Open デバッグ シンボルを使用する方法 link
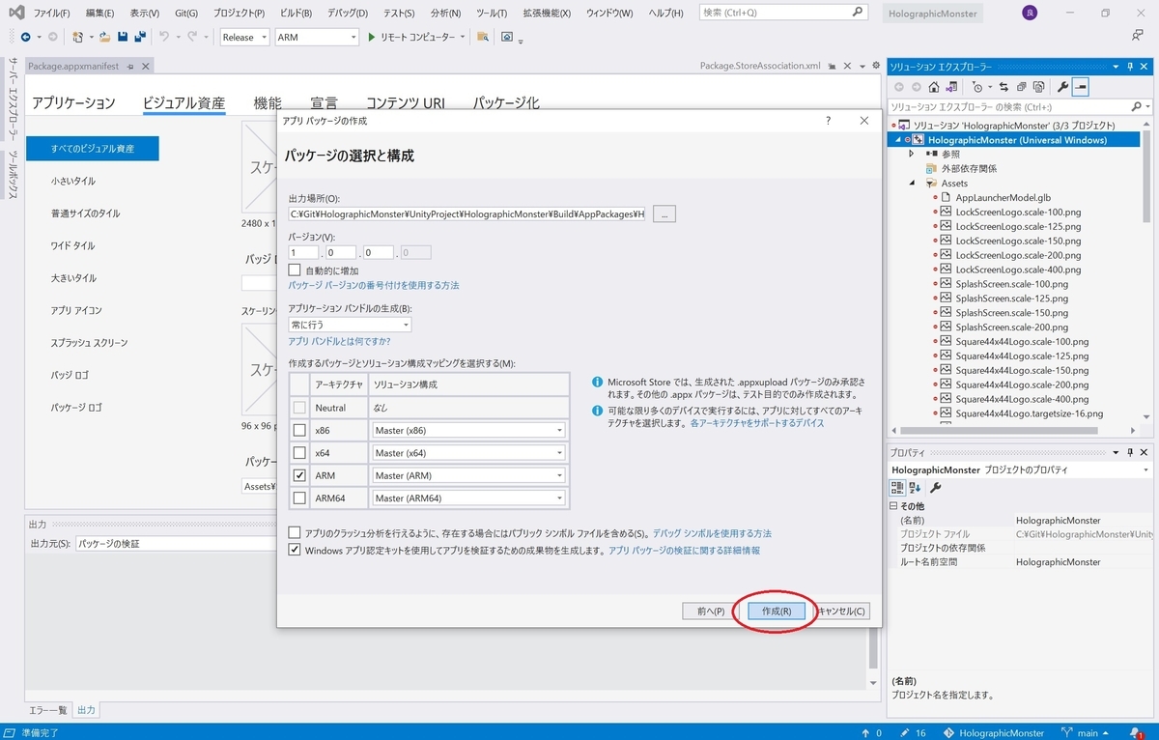 (x=712, y=533)
